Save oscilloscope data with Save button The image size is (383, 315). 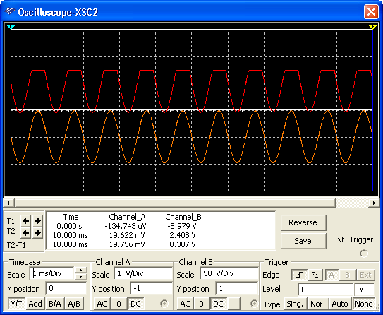pos(303,241)
